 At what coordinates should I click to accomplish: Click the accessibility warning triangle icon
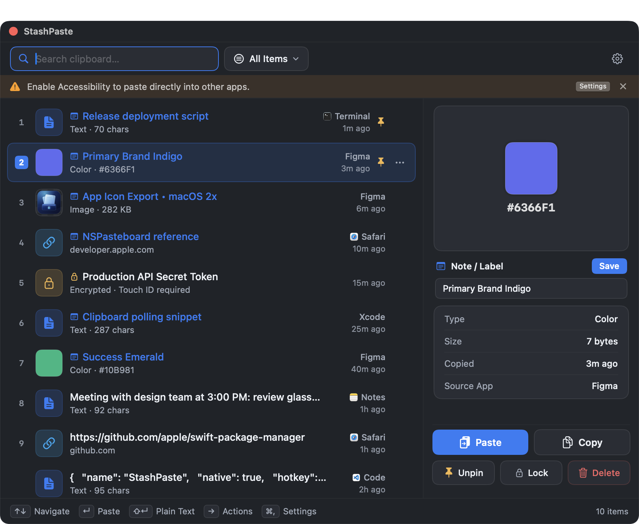click(15, 87)
